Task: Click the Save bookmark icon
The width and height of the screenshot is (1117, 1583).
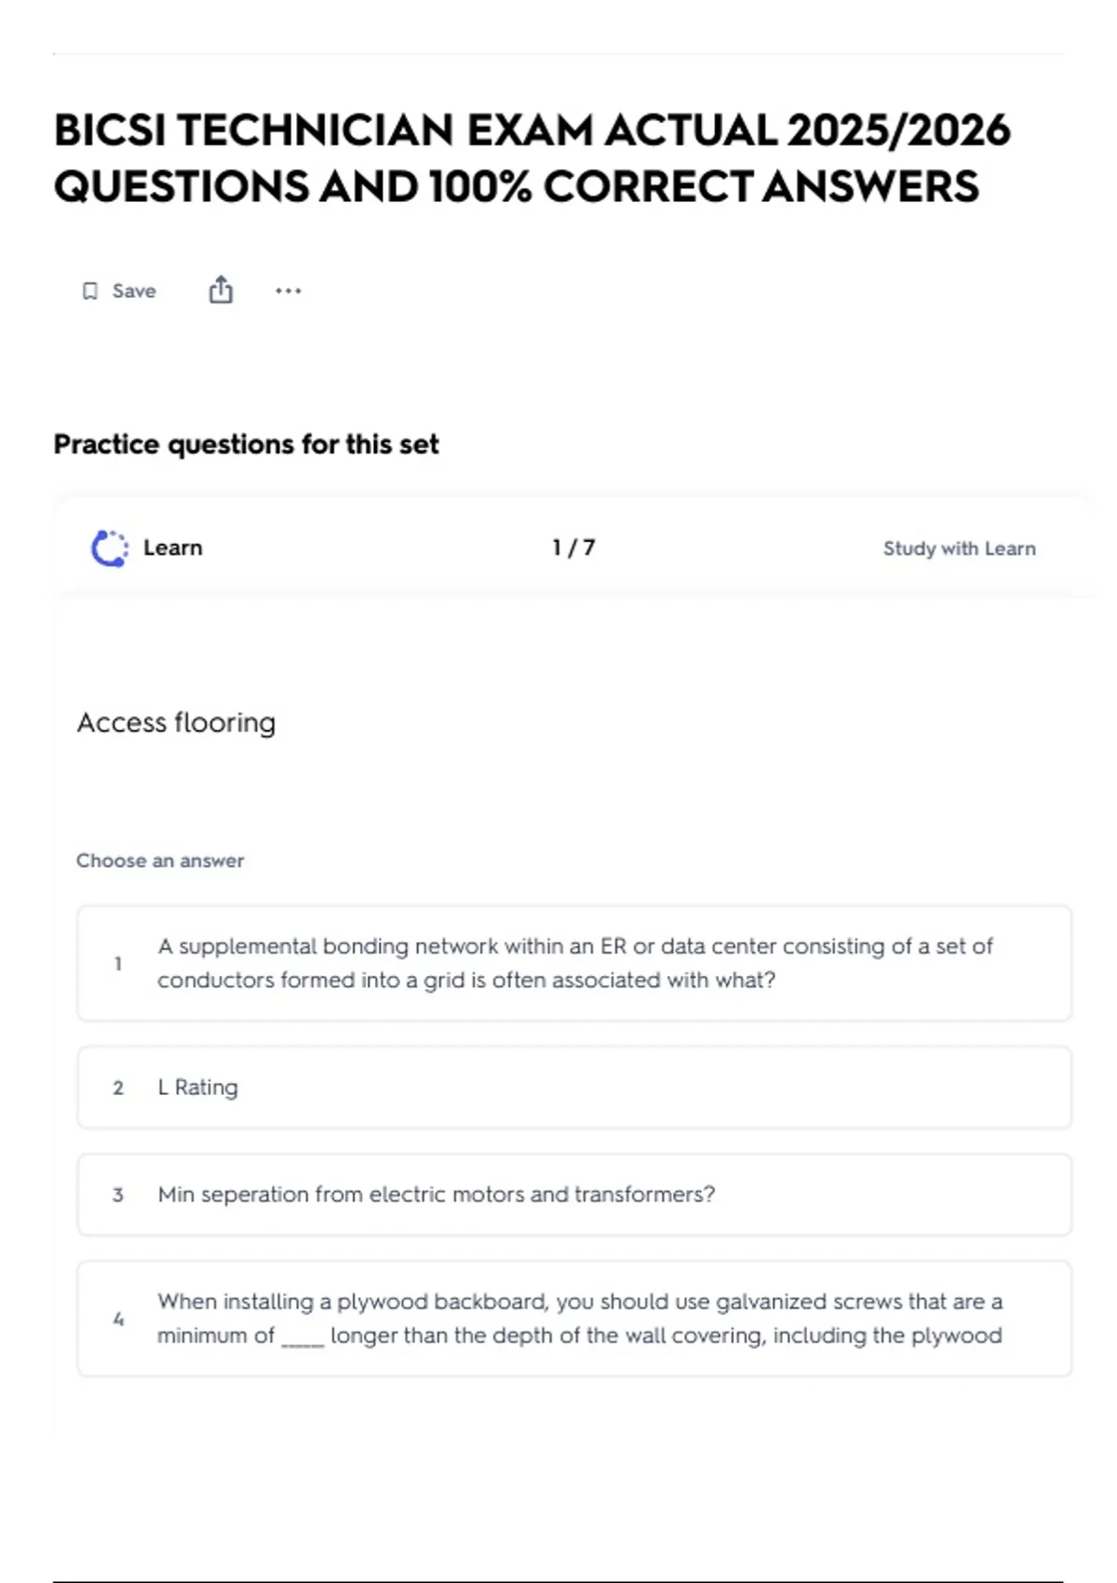Action: [89, 291]
